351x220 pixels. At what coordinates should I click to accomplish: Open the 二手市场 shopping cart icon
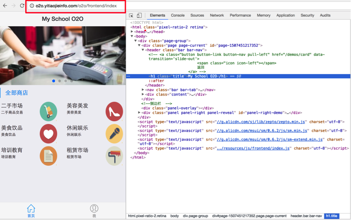point(48,111)
